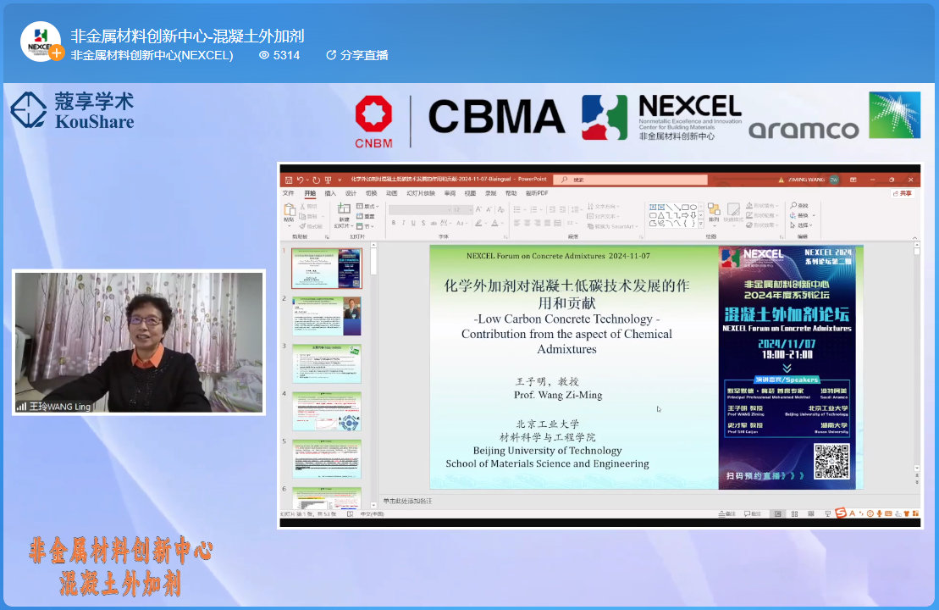This screenshot has height=610, width=939.
Task: Toggle underline formatting U button
Action: 413,223
